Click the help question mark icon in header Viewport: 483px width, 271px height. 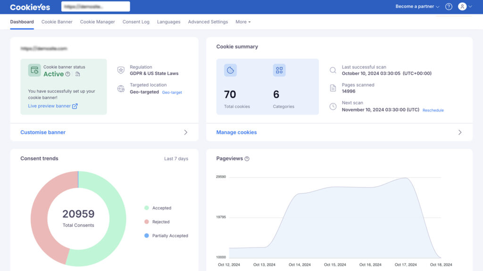click(x=449, y=7)
